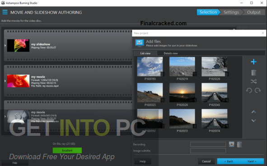This screenshot has height=166, width=267.
Task: Click the Cancel button
Action: tap(206, 161)
